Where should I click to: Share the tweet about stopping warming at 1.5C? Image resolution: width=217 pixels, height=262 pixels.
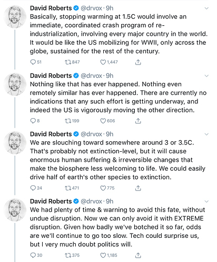point(138,62)
